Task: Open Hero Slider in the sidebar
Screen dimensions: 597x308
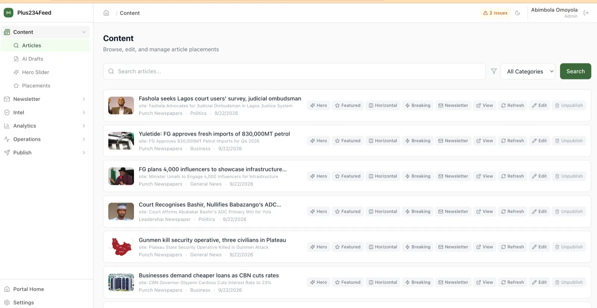Action: tap(45, 72)
